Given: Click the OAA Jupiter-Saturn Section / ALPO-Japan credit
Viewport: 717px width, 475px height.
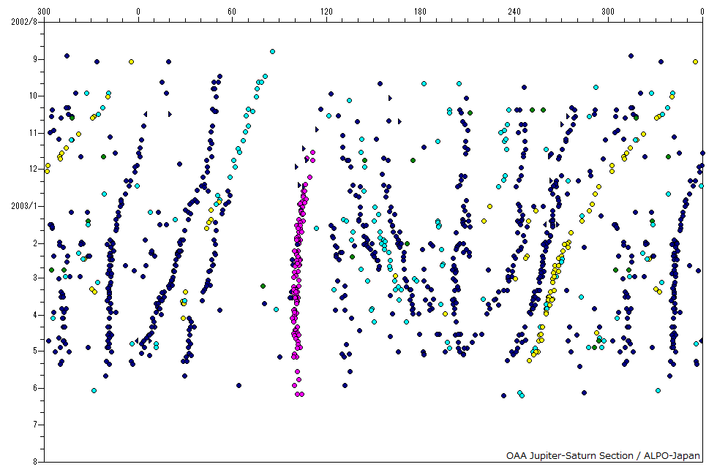Looking at the screenshot, I should 603,455.
